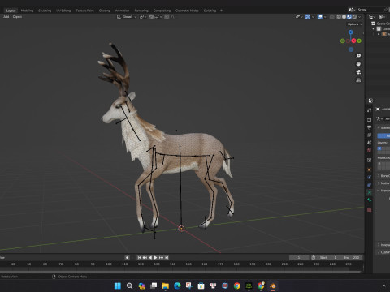Toggle auto keying record button in timeline
The image size is (390, 292).
[127, 258]
